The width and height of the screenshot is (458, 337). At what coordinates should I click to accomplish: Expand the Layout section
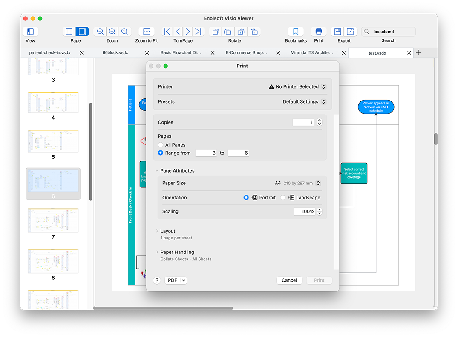tap(157, 231)
